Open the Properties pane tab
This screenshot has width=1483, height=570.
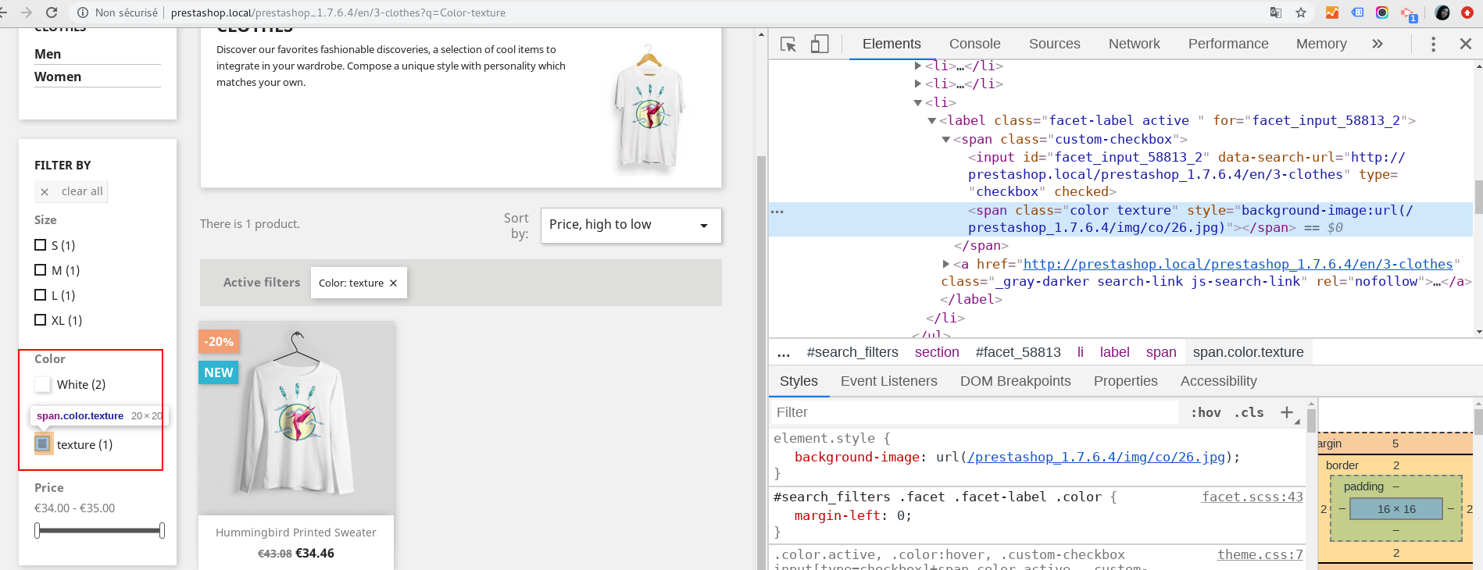pos(1126,381)
